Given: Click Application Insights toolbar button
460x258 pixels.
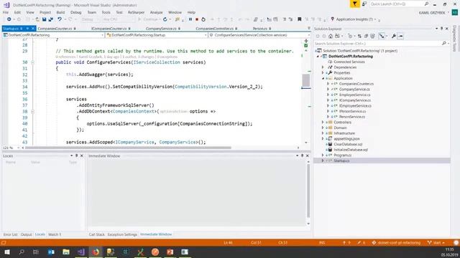Looking at the screenshot, I should [354, 19].
